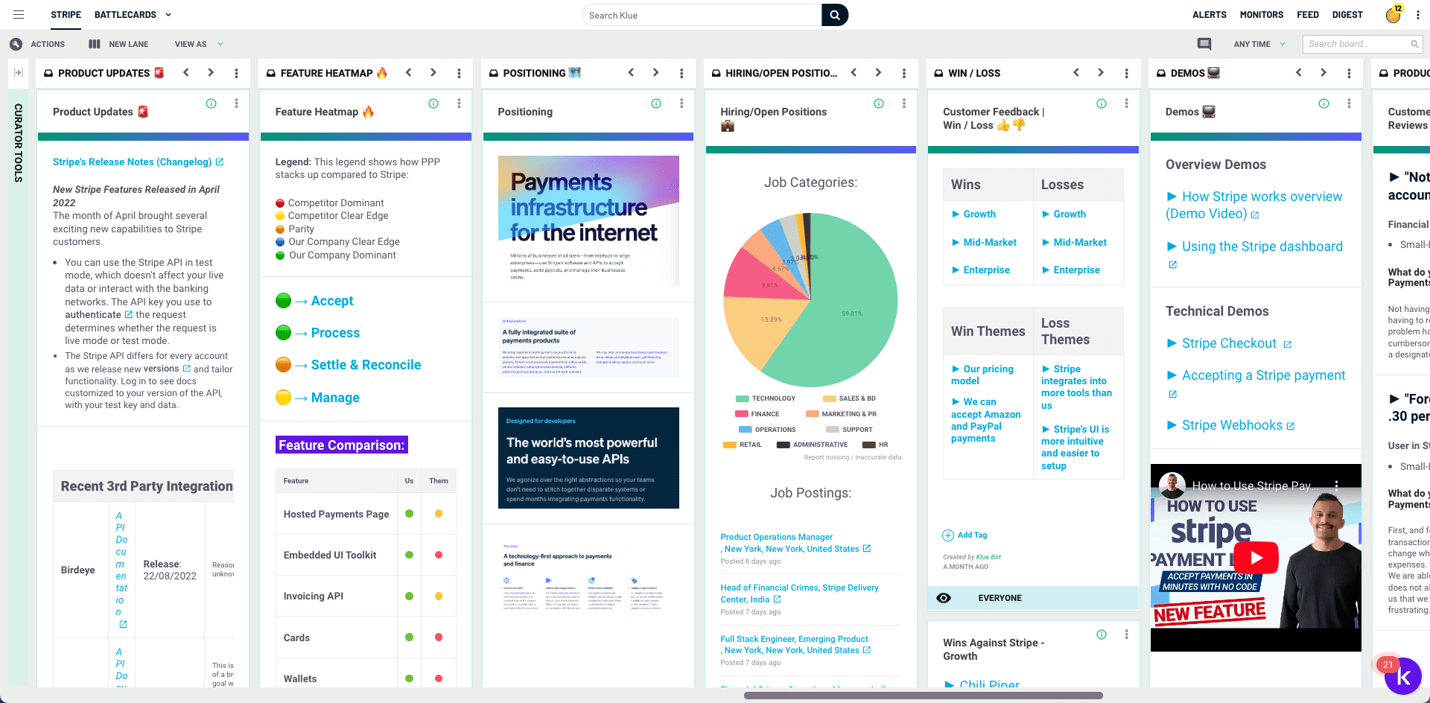1430x703 pixels.
Task: Open the comments chat icon
Action: point(1204,44)
